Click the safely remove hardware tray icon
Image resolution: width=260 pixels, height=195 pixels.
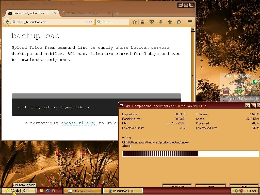pyautogui.click(x=236, y=191)
